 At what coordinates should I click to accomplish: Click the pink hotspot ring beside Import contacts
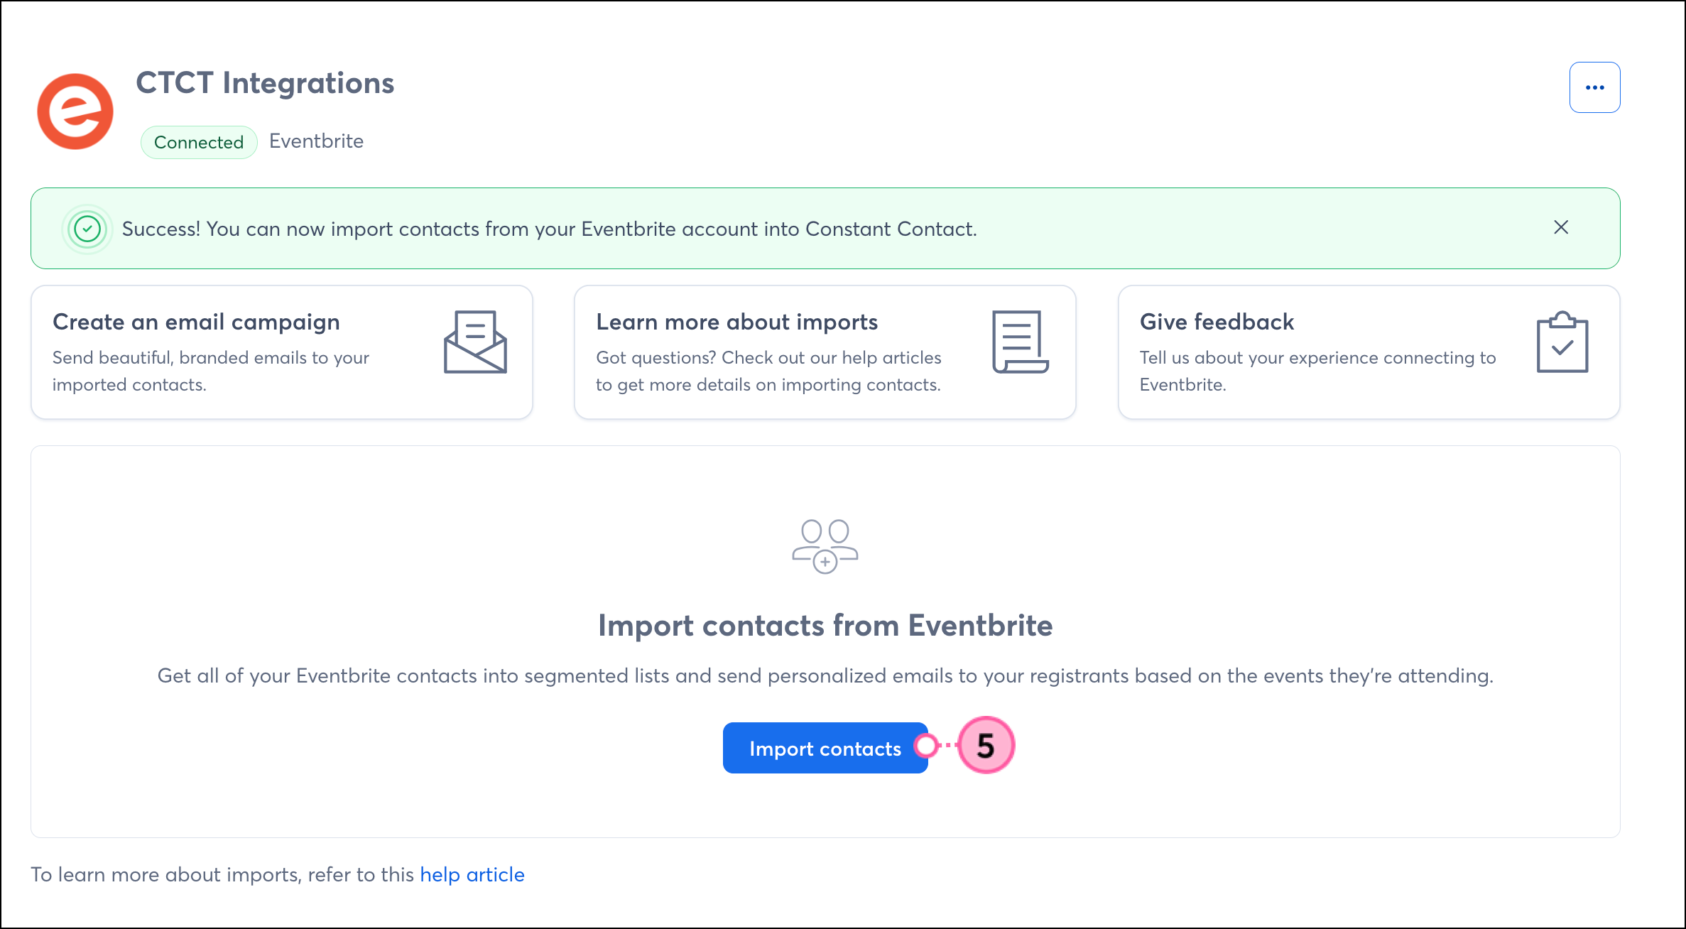[x=926, y=745]
